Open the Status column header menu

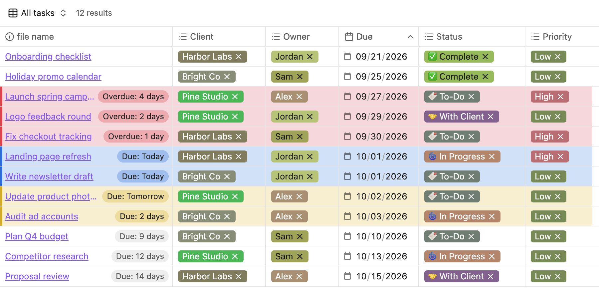[x=472, y=37]
